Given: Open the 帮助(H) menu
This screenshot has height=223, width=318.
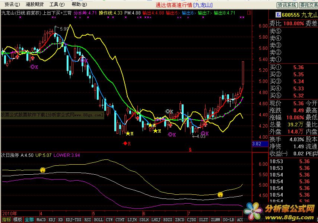Looking at the screenshot, I should pyautogui.click(x=79, y=4).
